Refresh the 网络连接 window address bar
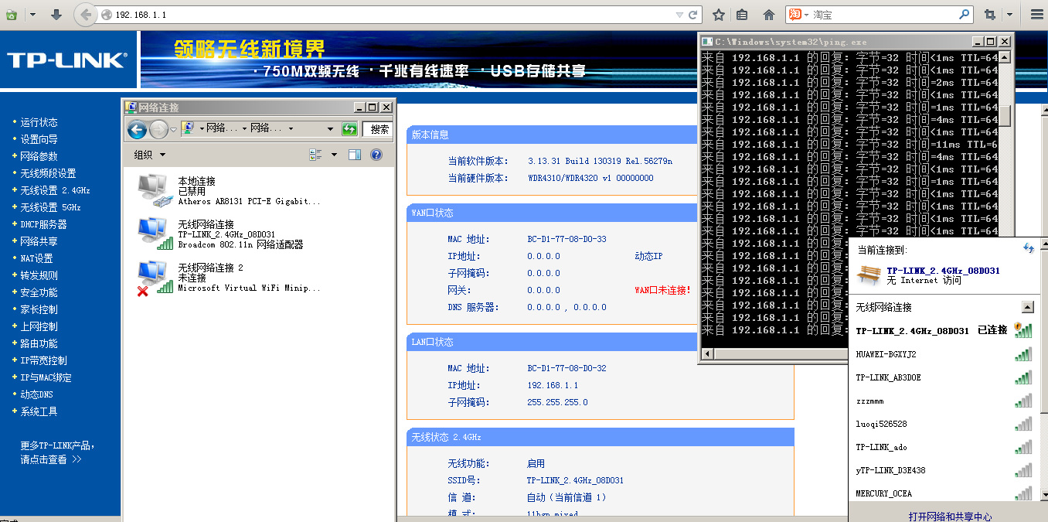Image resolution: width=1048 pixels, height=522 pixels. (349, 129)
